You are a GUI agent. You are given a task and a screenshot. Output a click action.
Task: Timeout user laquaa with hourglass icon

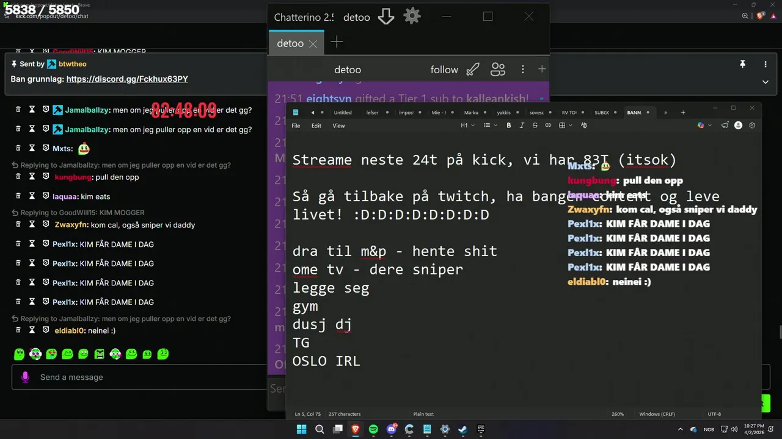click(x=32, y=196)
